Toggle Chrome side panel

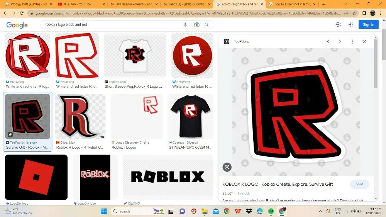(364, 13)
